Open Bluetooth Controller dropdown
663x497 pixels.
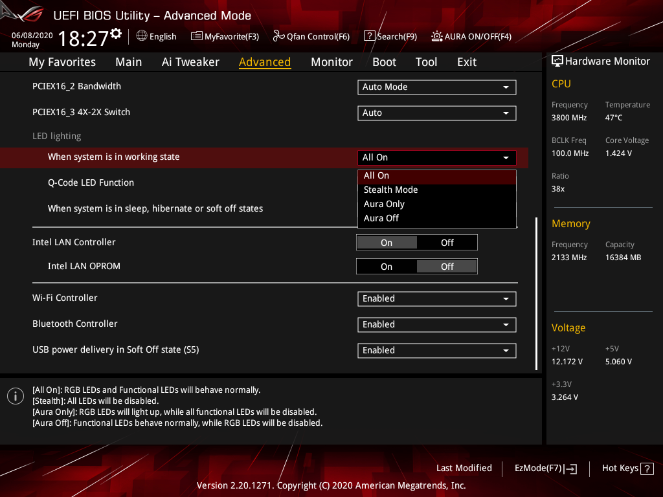point(437,325)
